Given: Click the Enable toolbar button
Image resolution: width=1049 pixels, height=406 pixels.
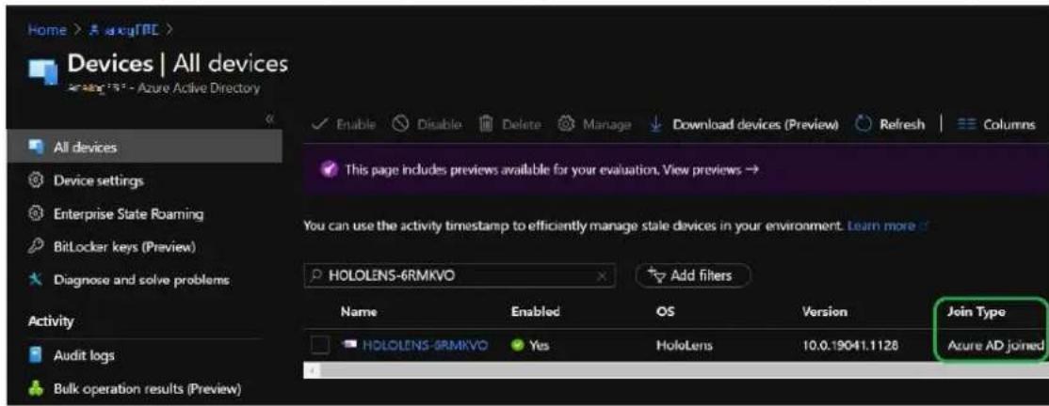Looking at the screenshot, I should pos(346,125).
